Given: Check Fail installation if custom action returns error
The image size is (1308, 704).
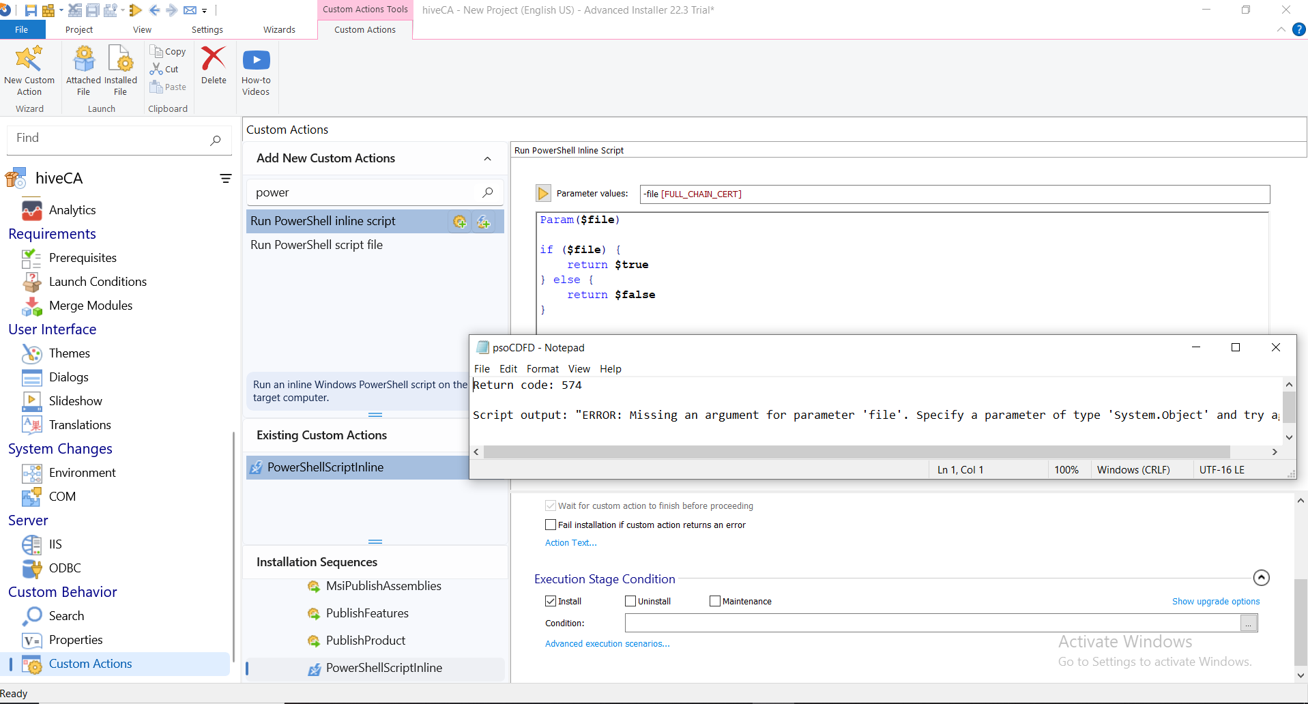Looking at the screenshot, I should coord(551,525).
